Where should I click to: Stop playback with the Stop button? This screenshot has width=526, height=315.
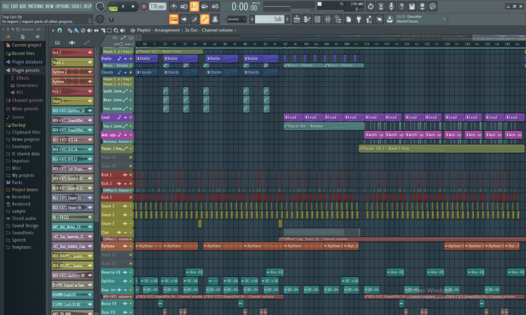pyautogui.click(x=133, y=6)
